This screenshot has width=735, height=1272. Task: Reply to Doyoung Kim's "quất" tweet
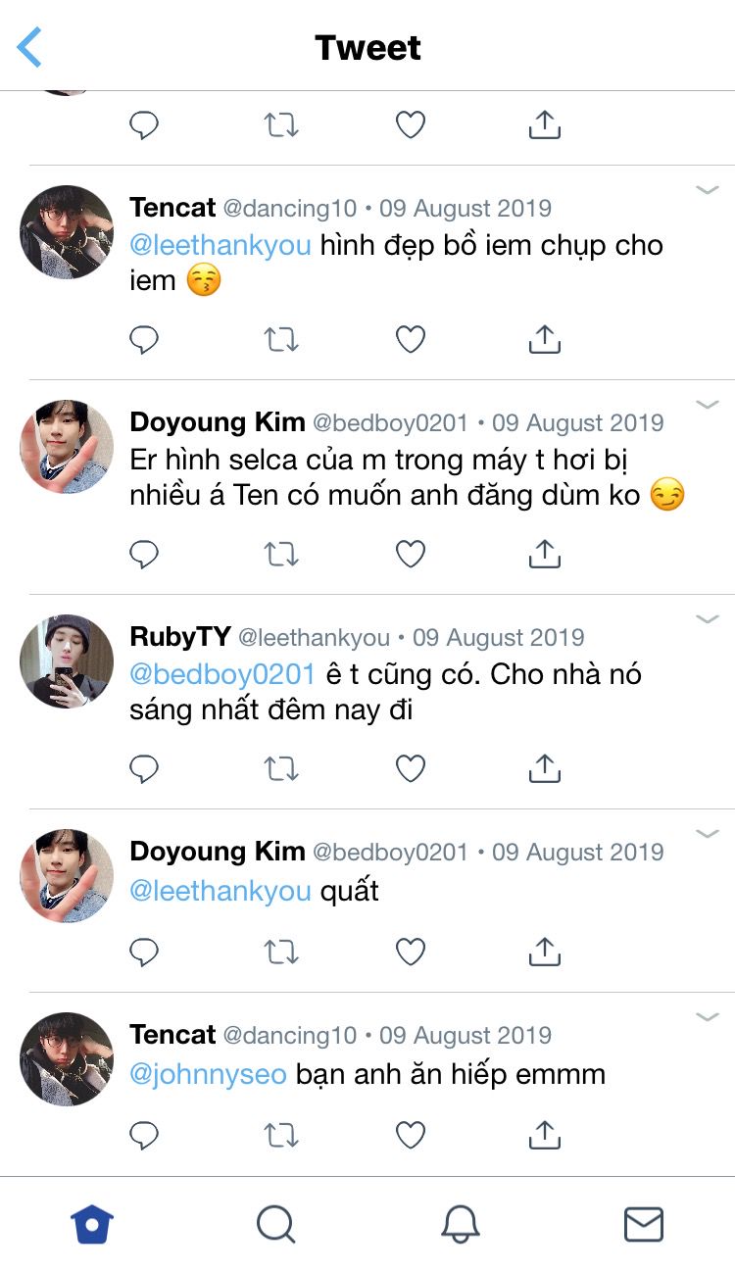pos(144,952)
